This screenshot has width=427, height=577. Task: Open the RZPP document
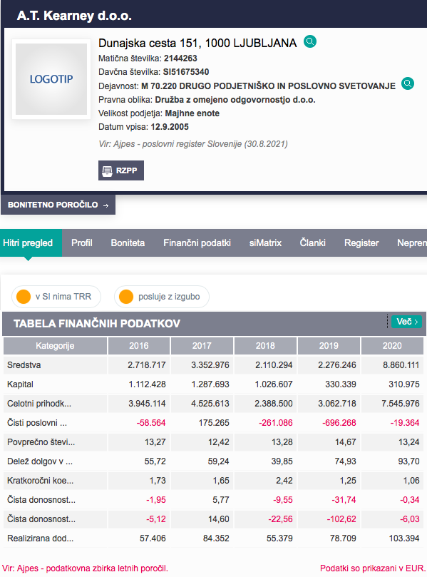coord(121,170)
